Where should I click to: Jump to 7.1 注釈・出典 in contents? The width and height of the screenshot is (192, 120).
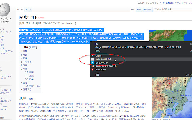32,86
